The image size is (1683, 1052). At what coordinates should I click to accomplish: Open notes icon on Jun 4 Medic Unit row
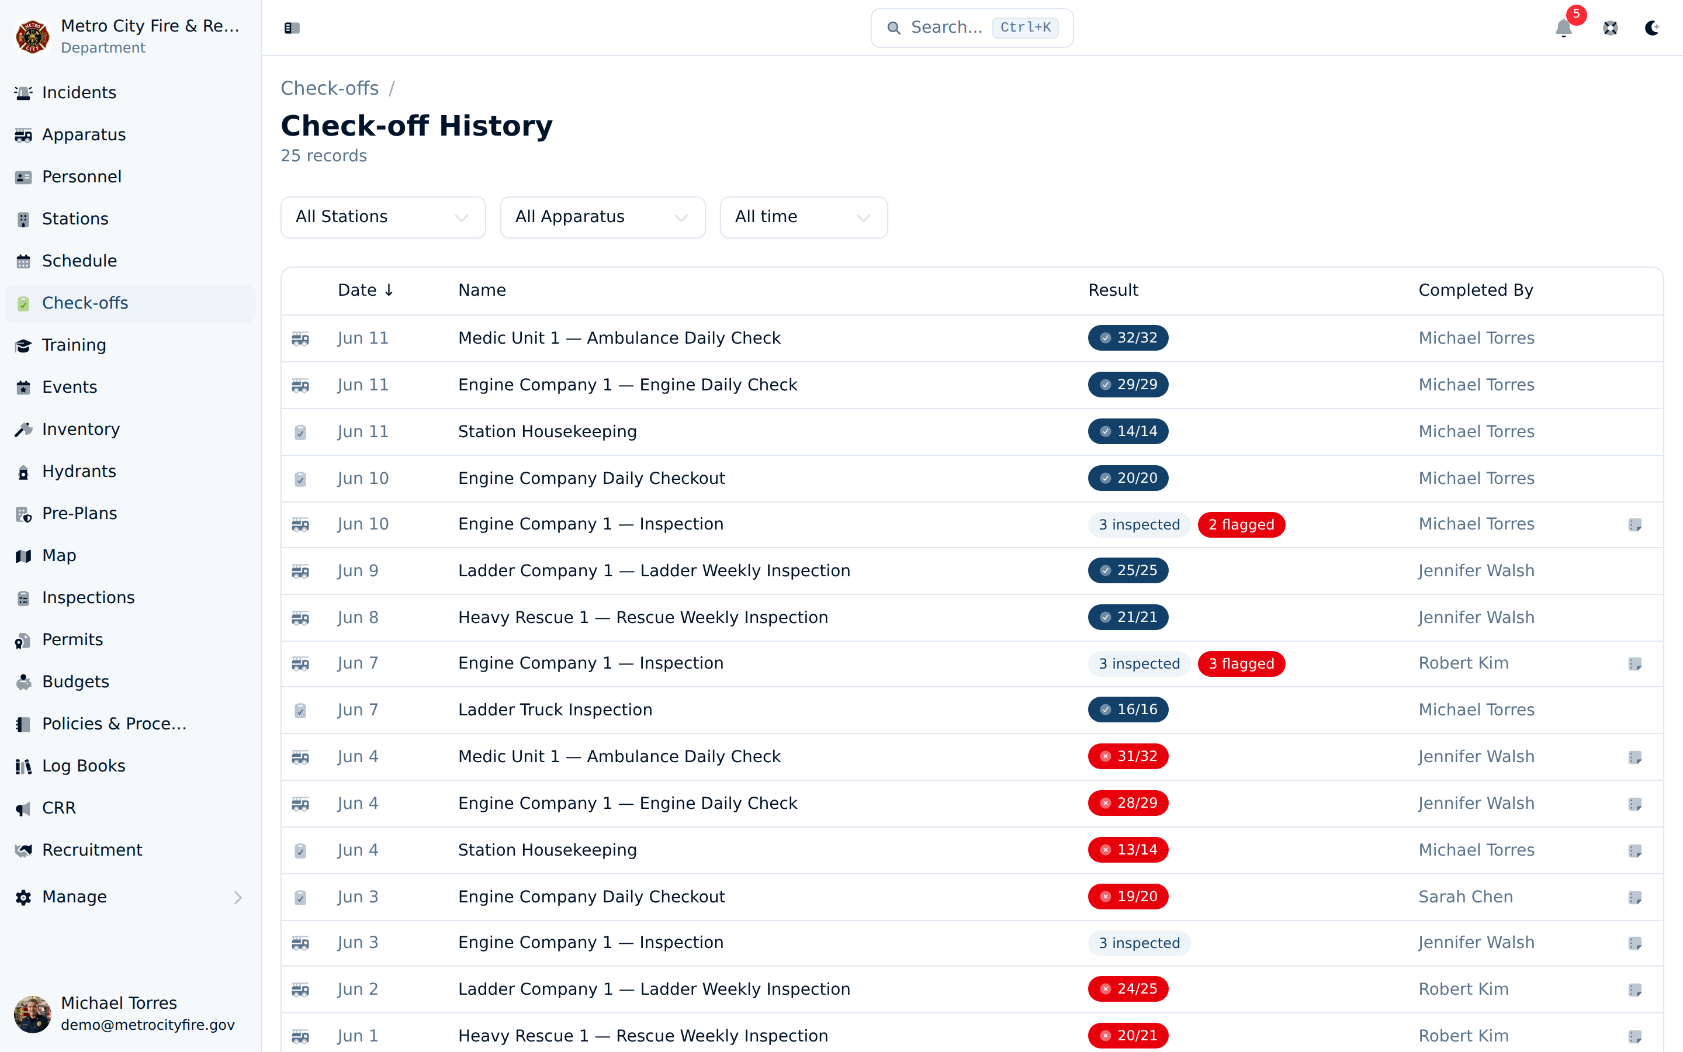1634,757
